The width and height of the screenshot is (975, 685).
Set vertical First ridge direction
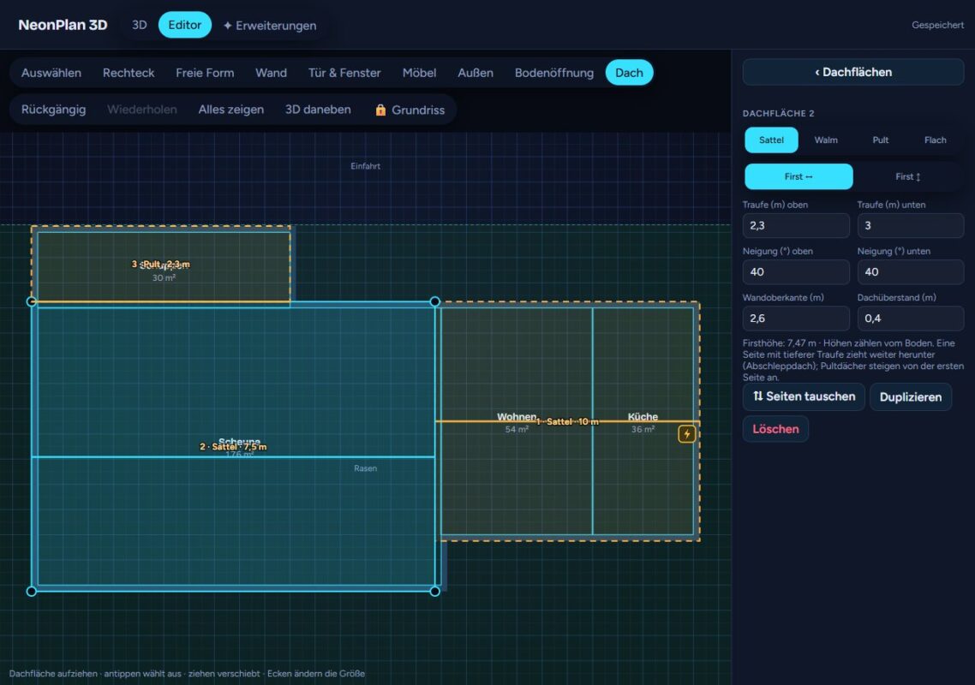(x=908, y=176)
